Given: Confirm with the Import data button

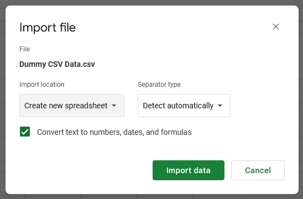Looking at the screenshot, I should 189,170.
